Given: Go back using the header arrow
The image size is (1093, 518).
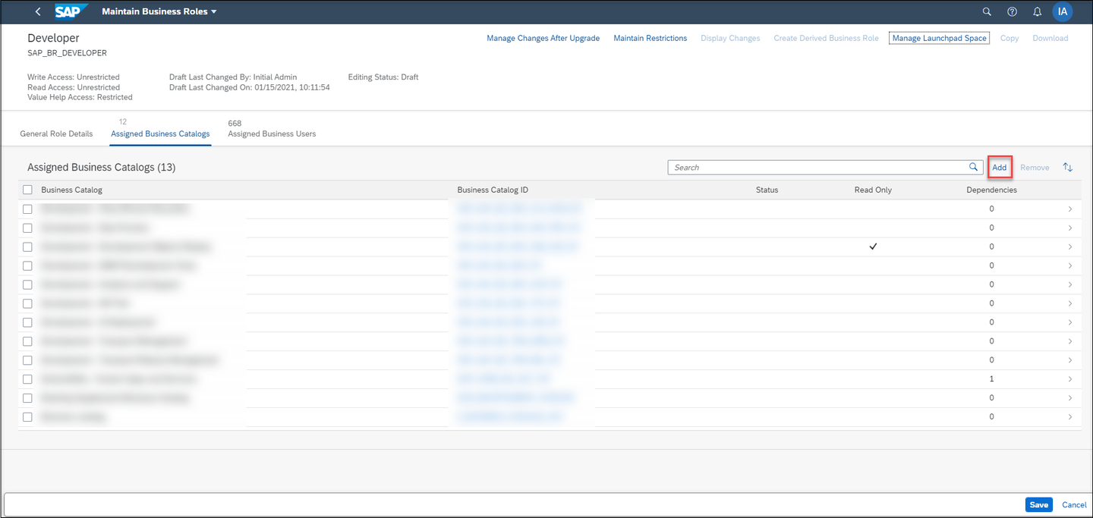Looking at the screenshot, I should [x=38, y=12].
